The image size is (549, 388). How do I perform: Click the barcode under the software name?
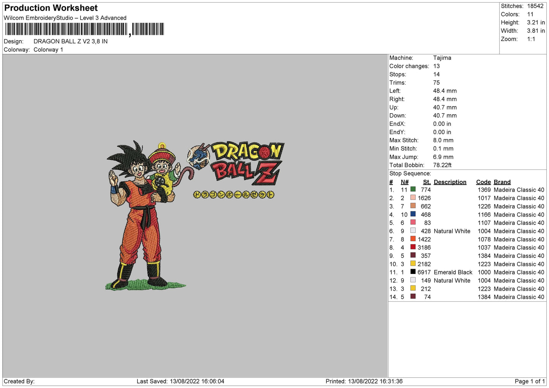click(84, 29)
